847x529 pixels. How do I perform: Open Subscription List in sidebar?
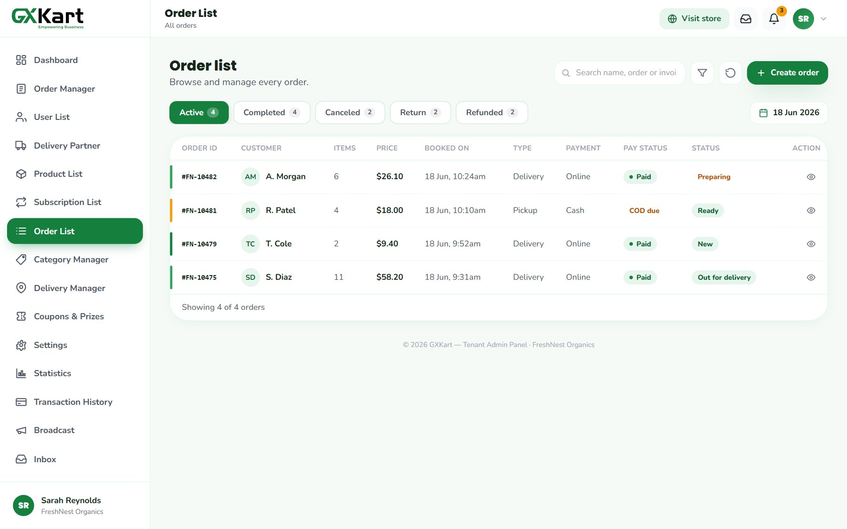75,202
